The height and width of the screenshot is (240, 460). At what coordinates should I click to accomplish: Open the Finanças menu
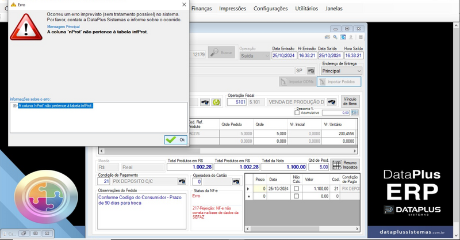click(202, 9)
